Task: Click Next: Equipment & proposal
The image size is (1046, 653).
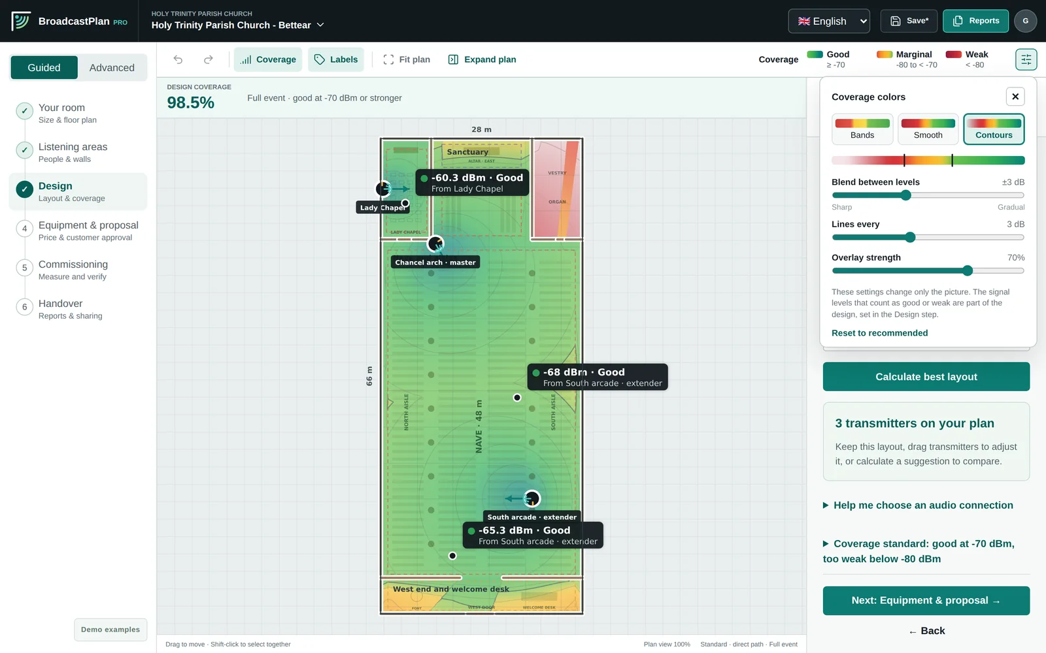Action: click(926, 601)
